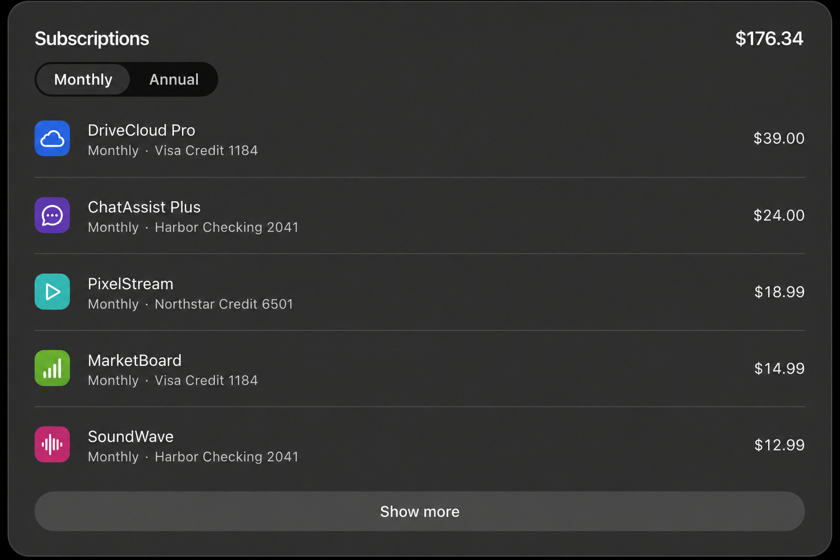
Task: Open the DriveCloud Pro subscription name
Action: [x=142, y=130]
